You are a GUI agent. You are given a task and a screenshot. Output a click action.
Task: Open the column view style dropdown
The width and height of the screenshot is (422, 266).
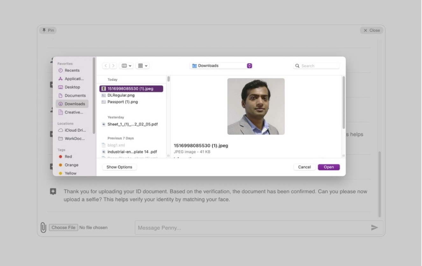point(126,66)
